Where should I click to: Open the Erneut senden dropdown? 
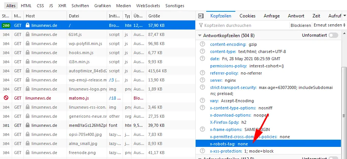click(x=329, y=25)
